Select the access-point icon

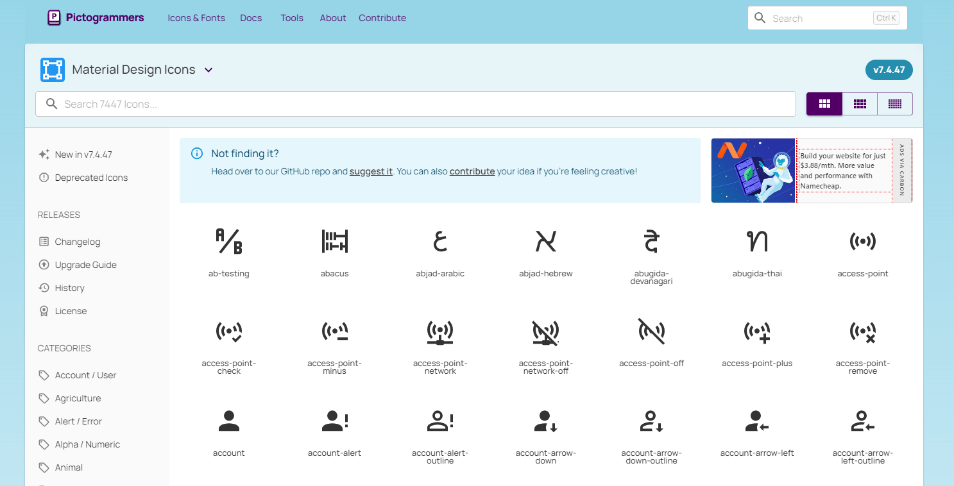[863, 241]
